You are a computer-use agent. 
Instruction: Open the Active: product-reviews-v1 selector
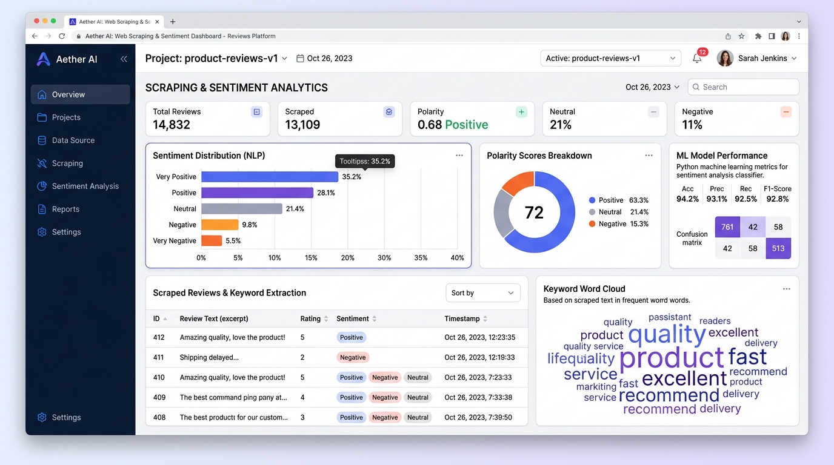tap(610, 58)
